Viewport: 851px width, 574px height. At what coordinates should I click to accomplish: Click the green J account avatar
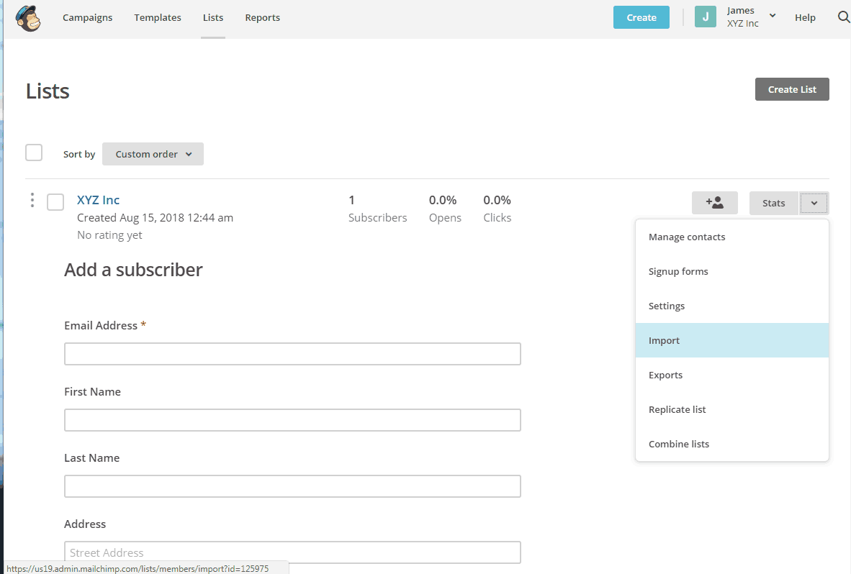click(x=706, y=17)
